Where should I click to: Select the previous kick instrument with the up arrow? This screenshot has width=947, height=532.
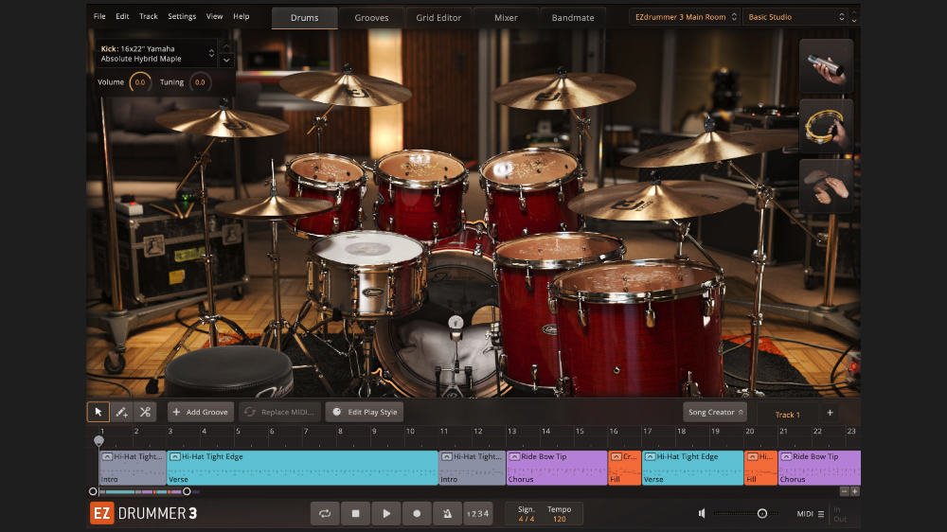pyautogui.click(x=226, y=46)
